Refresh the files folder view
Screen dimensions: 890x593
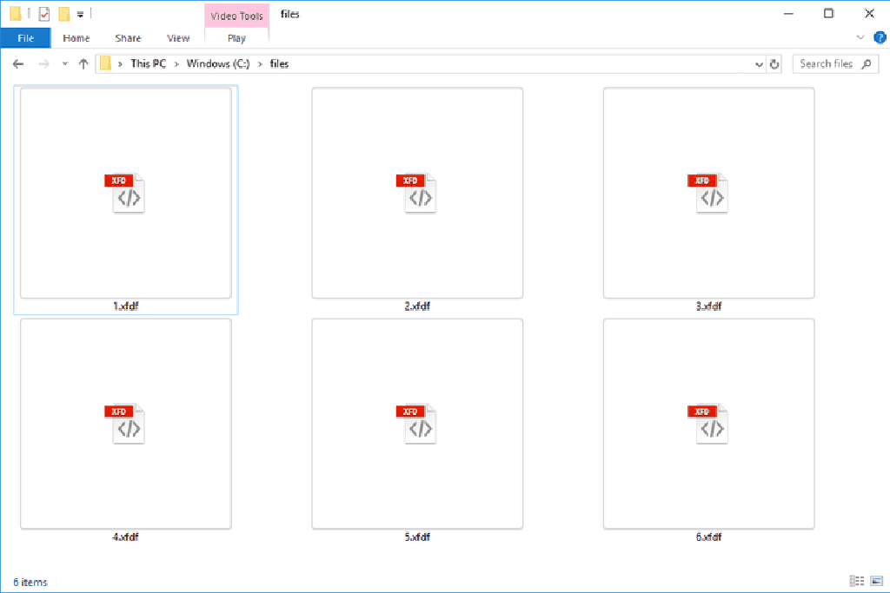(774, 64)
